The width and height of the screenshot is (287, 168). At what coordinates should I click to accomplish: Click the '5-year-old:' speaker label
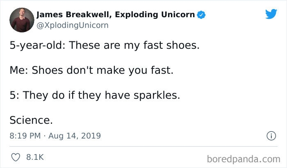(36, 45)
